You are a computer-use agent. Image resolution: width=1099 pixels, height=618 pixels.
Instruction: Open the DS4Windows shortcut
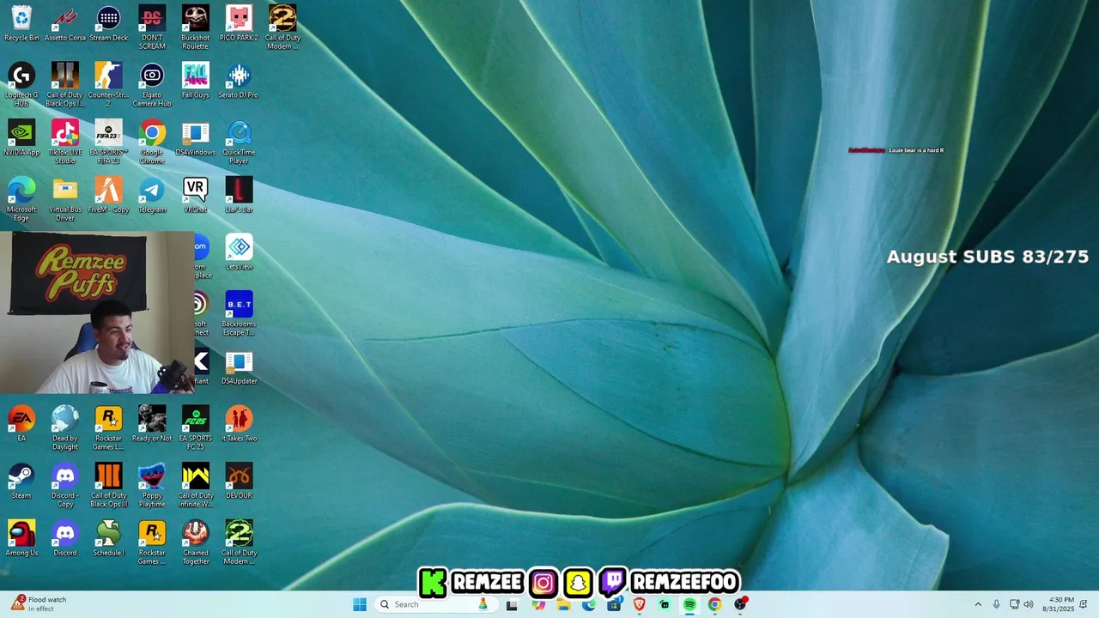195,137
